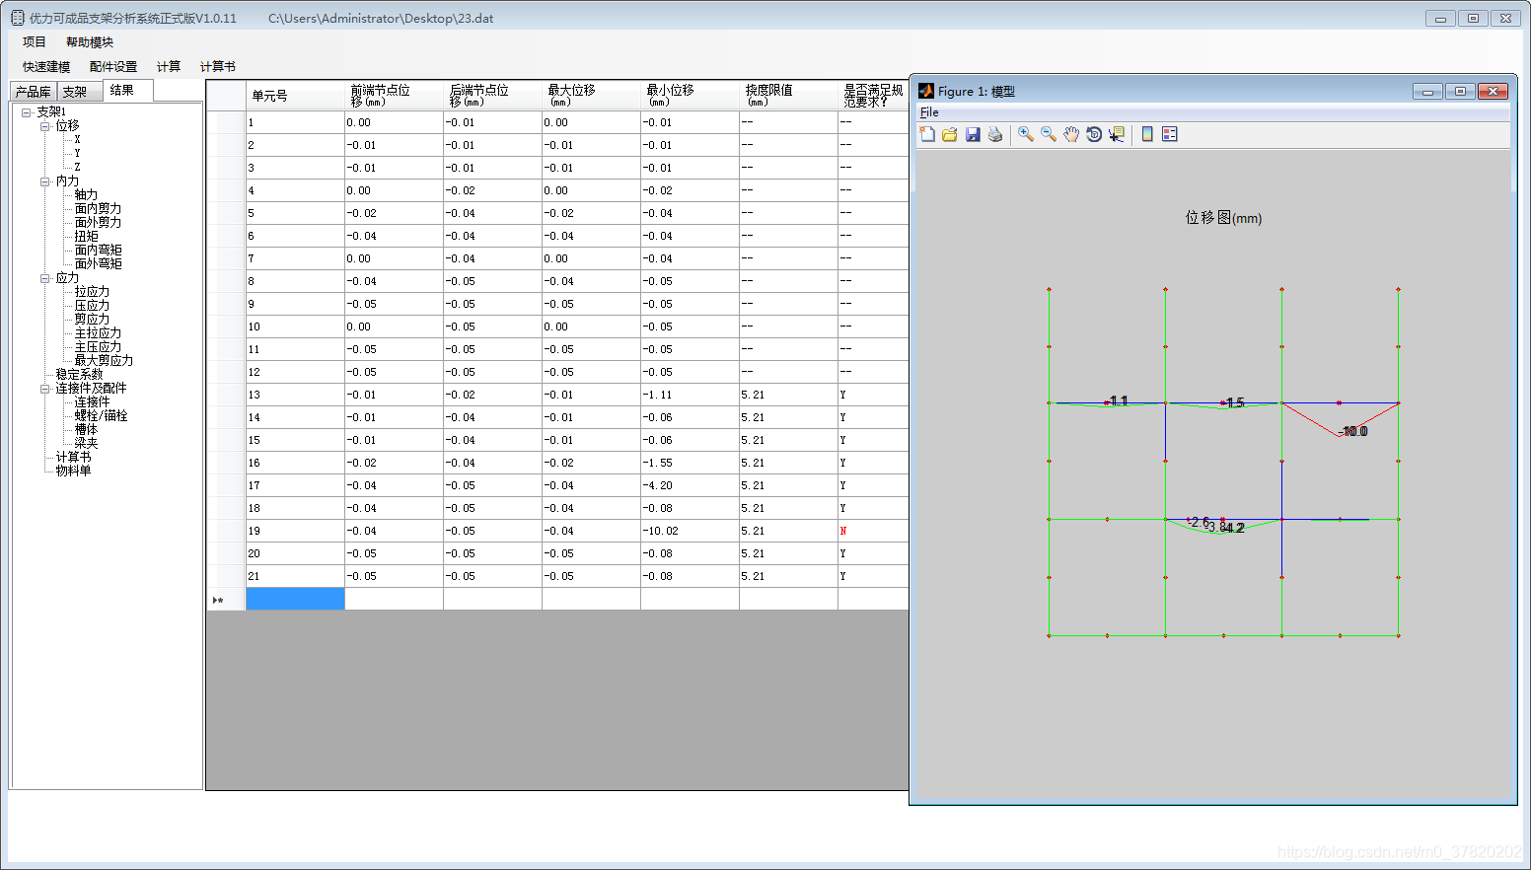Select 主压应力 tree item
1531x870 pixels.
coord(98,347)
